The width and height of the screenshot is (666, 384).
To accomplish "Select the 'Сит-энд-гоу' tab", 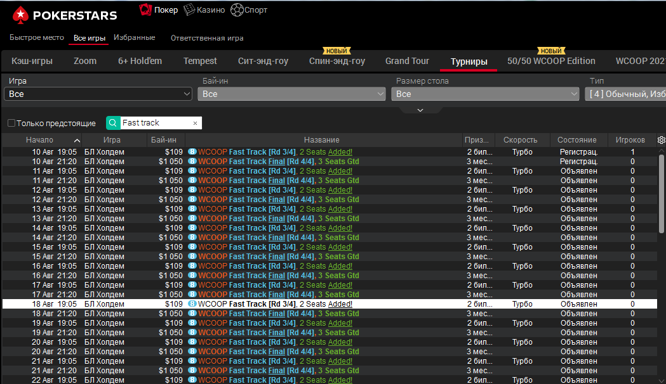I will [263, 61].
